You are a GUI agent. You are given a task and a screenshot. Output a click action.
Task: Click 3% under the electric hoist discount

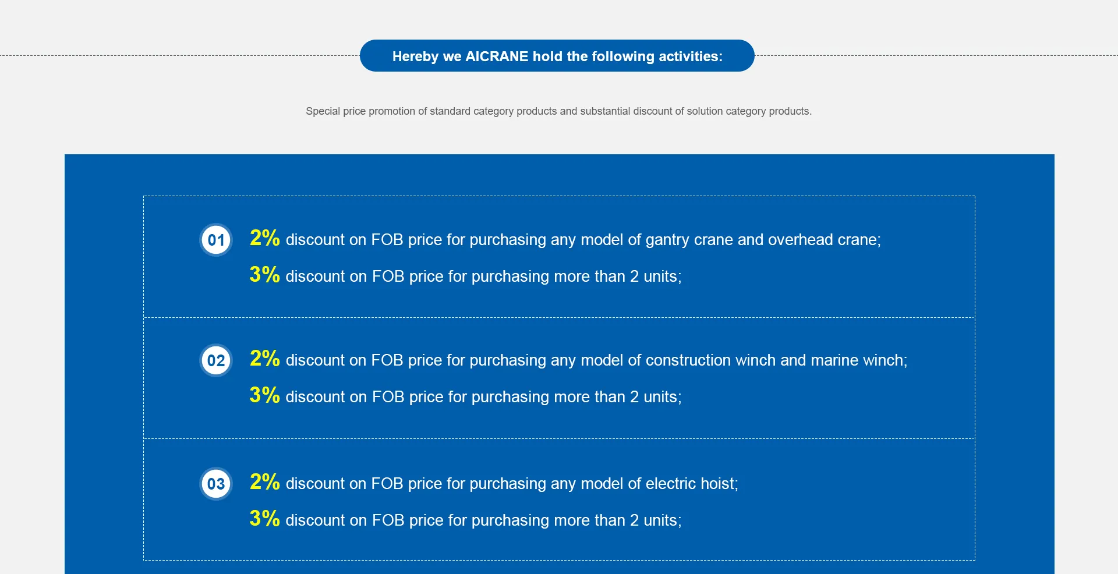tap(264, 519)
